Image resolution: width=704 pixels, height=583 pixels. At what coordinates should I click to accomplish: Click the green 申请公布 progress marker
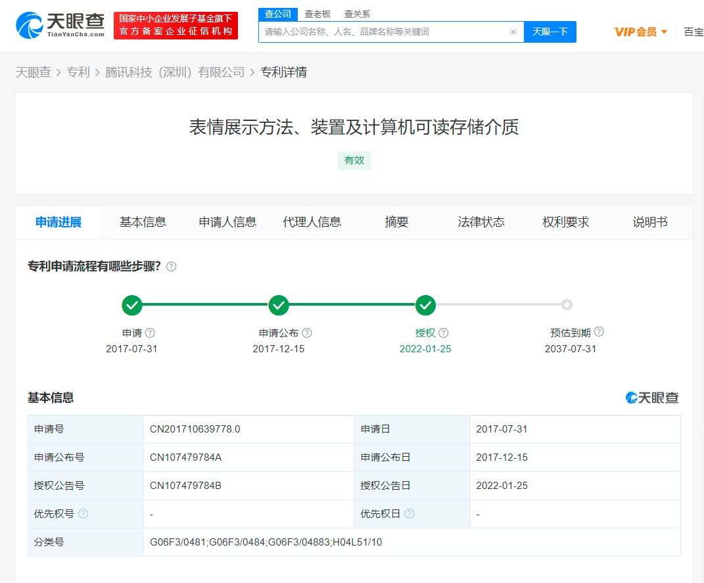tap(279, 305)
